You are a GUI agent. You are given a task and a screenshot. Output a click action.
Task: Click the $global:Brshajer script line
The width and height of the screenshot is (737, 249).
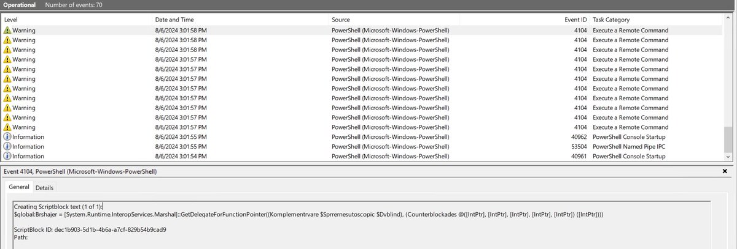click(x=308, y=215)
